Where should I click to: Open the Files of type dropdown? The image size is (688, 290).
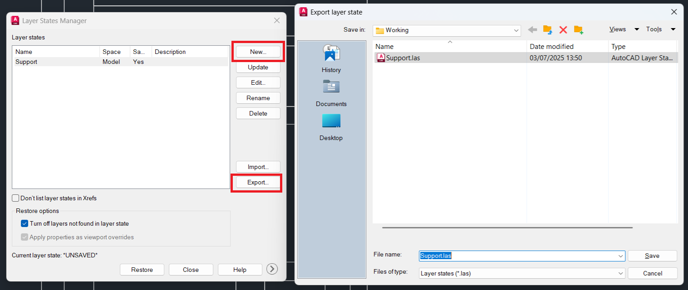(620, 273)
